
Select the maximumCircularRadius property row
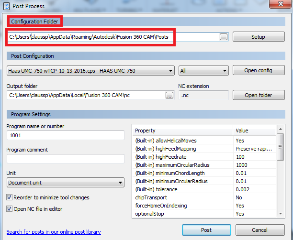(204, 165)
